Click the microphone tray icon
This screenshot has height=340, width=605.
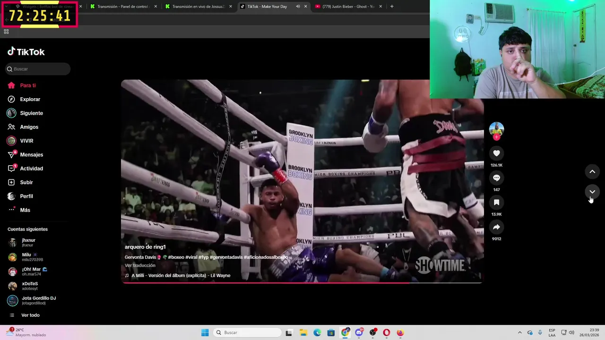pos(540,332)
